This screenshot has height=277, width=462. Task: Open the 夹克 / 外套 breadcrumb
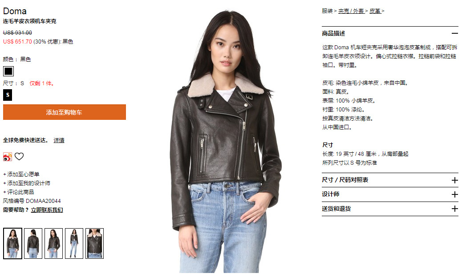[x=351, y=11]
